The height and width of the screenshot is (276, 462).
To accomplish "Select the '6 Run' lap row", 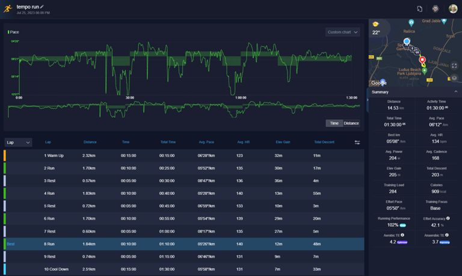I will click(184, 219).
